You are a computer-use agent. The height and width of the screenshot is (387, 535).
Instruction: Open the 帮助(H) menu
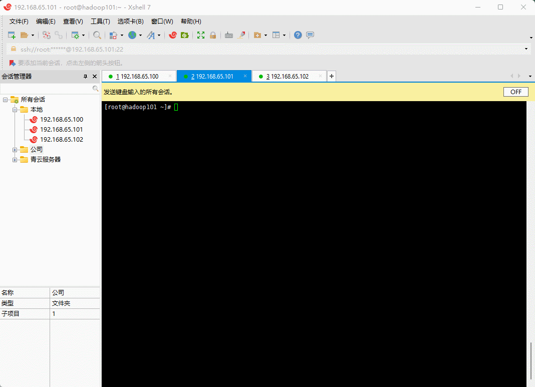[x=191, y=22]
